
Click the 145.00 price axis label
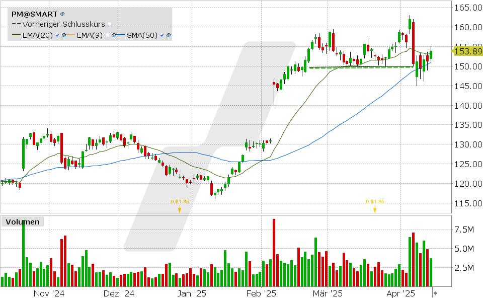tap(468, 86)
